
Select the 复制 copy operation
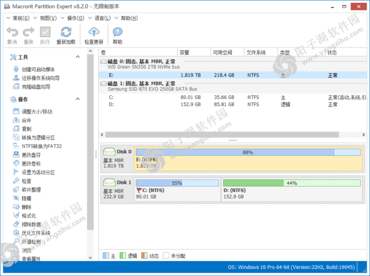[x=26, y=129]
